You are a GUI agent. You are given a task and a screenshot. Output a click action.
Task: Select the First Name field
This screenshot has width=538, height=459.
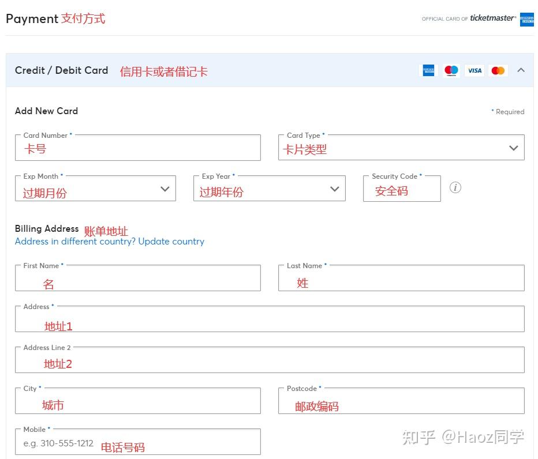click(137, 278)
